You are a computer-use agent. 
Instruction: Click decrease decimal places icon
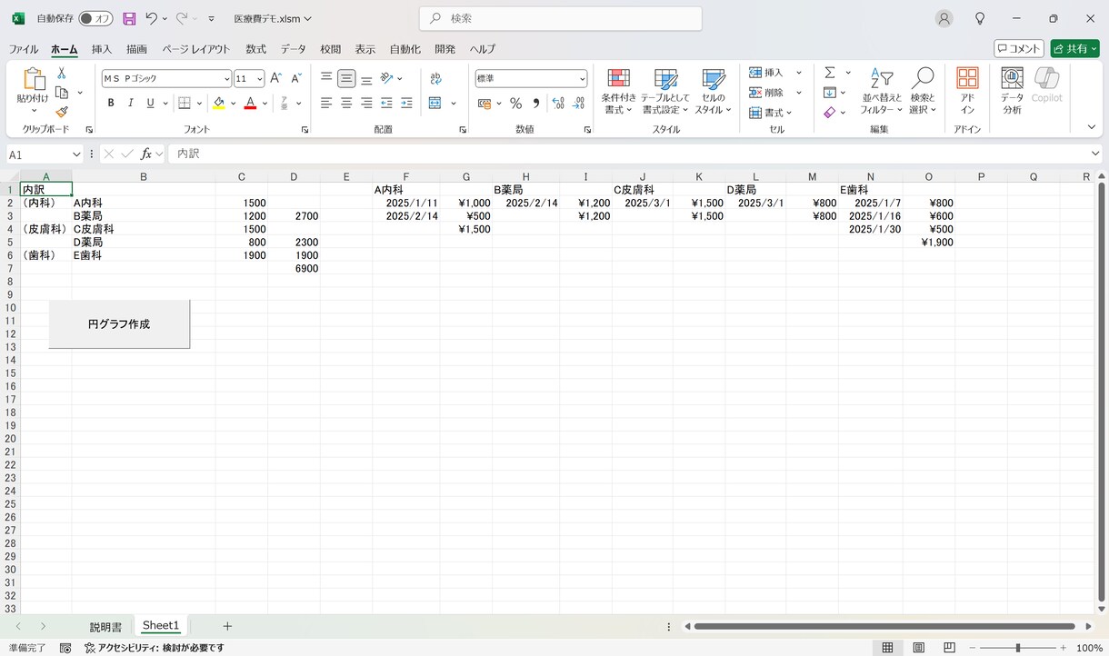tap(579, 103)
